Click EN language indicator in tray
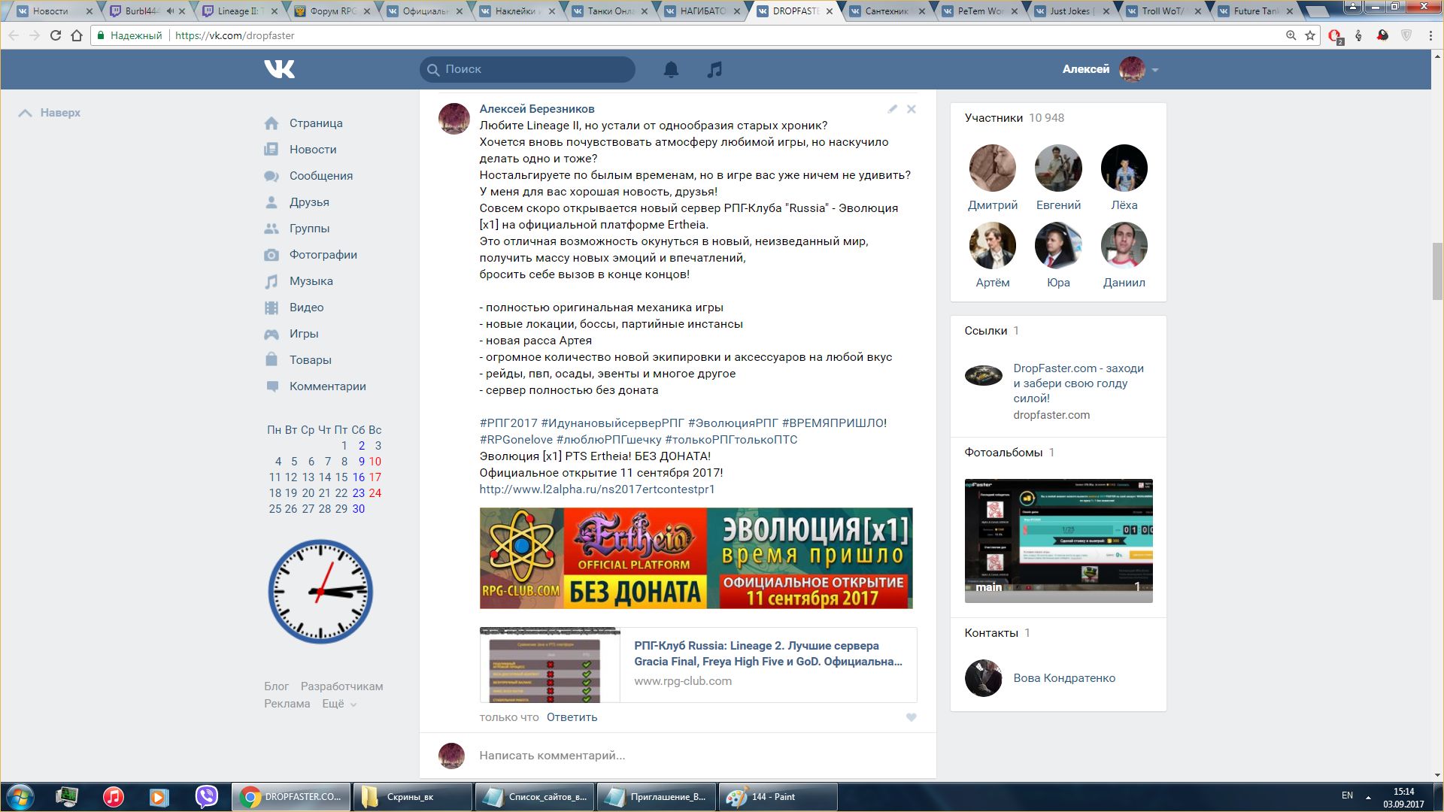Screen dimensions: 1444x812 [x=1347, y=795]
